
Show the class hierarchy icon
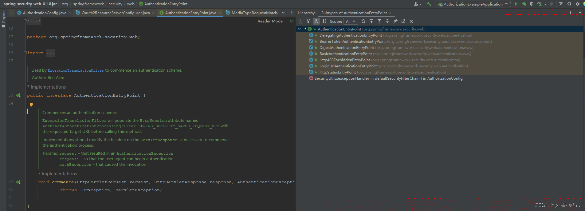pyautogui.click(x=300, y=21)
